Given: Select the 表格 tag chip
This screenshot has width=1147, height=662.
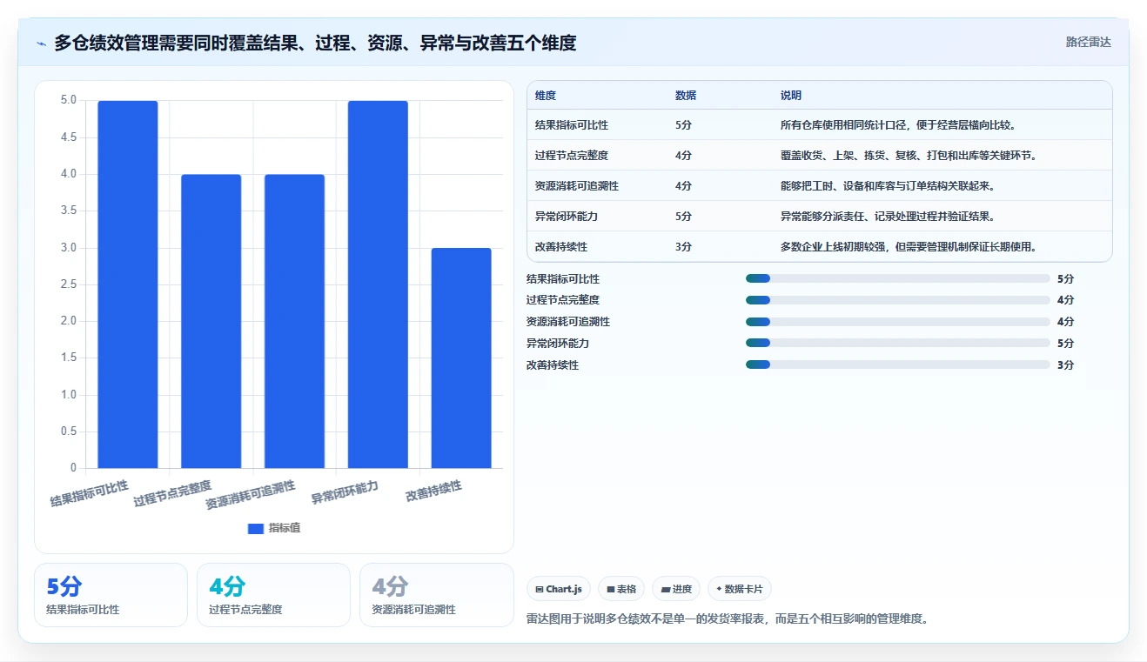Looking at the screenshot, I should 621,589.
